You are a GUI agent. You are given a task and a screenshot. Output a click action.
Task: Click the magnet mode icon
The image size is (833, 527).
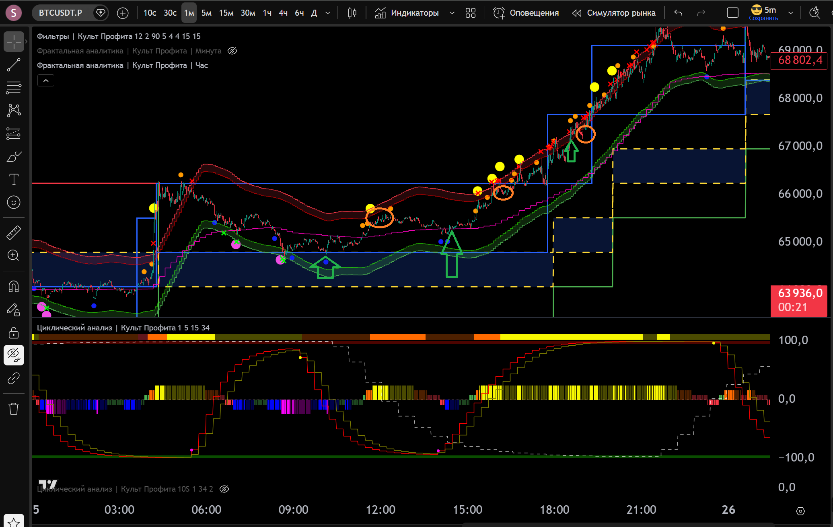click(x=14, y=286)
